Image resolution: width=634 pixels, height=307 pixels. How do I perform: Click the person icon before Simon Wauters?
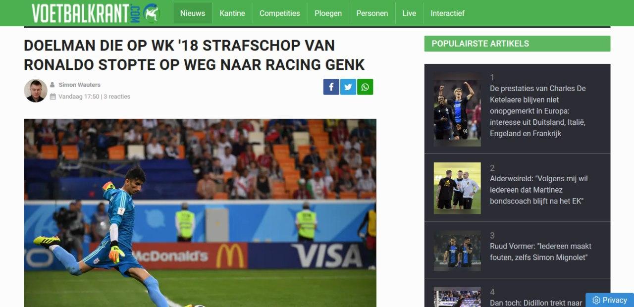[x=53, y=85]
